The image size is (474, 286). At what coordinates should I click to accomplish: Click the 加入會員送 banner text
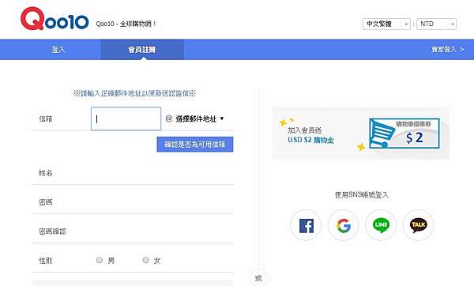pos(305,130)
